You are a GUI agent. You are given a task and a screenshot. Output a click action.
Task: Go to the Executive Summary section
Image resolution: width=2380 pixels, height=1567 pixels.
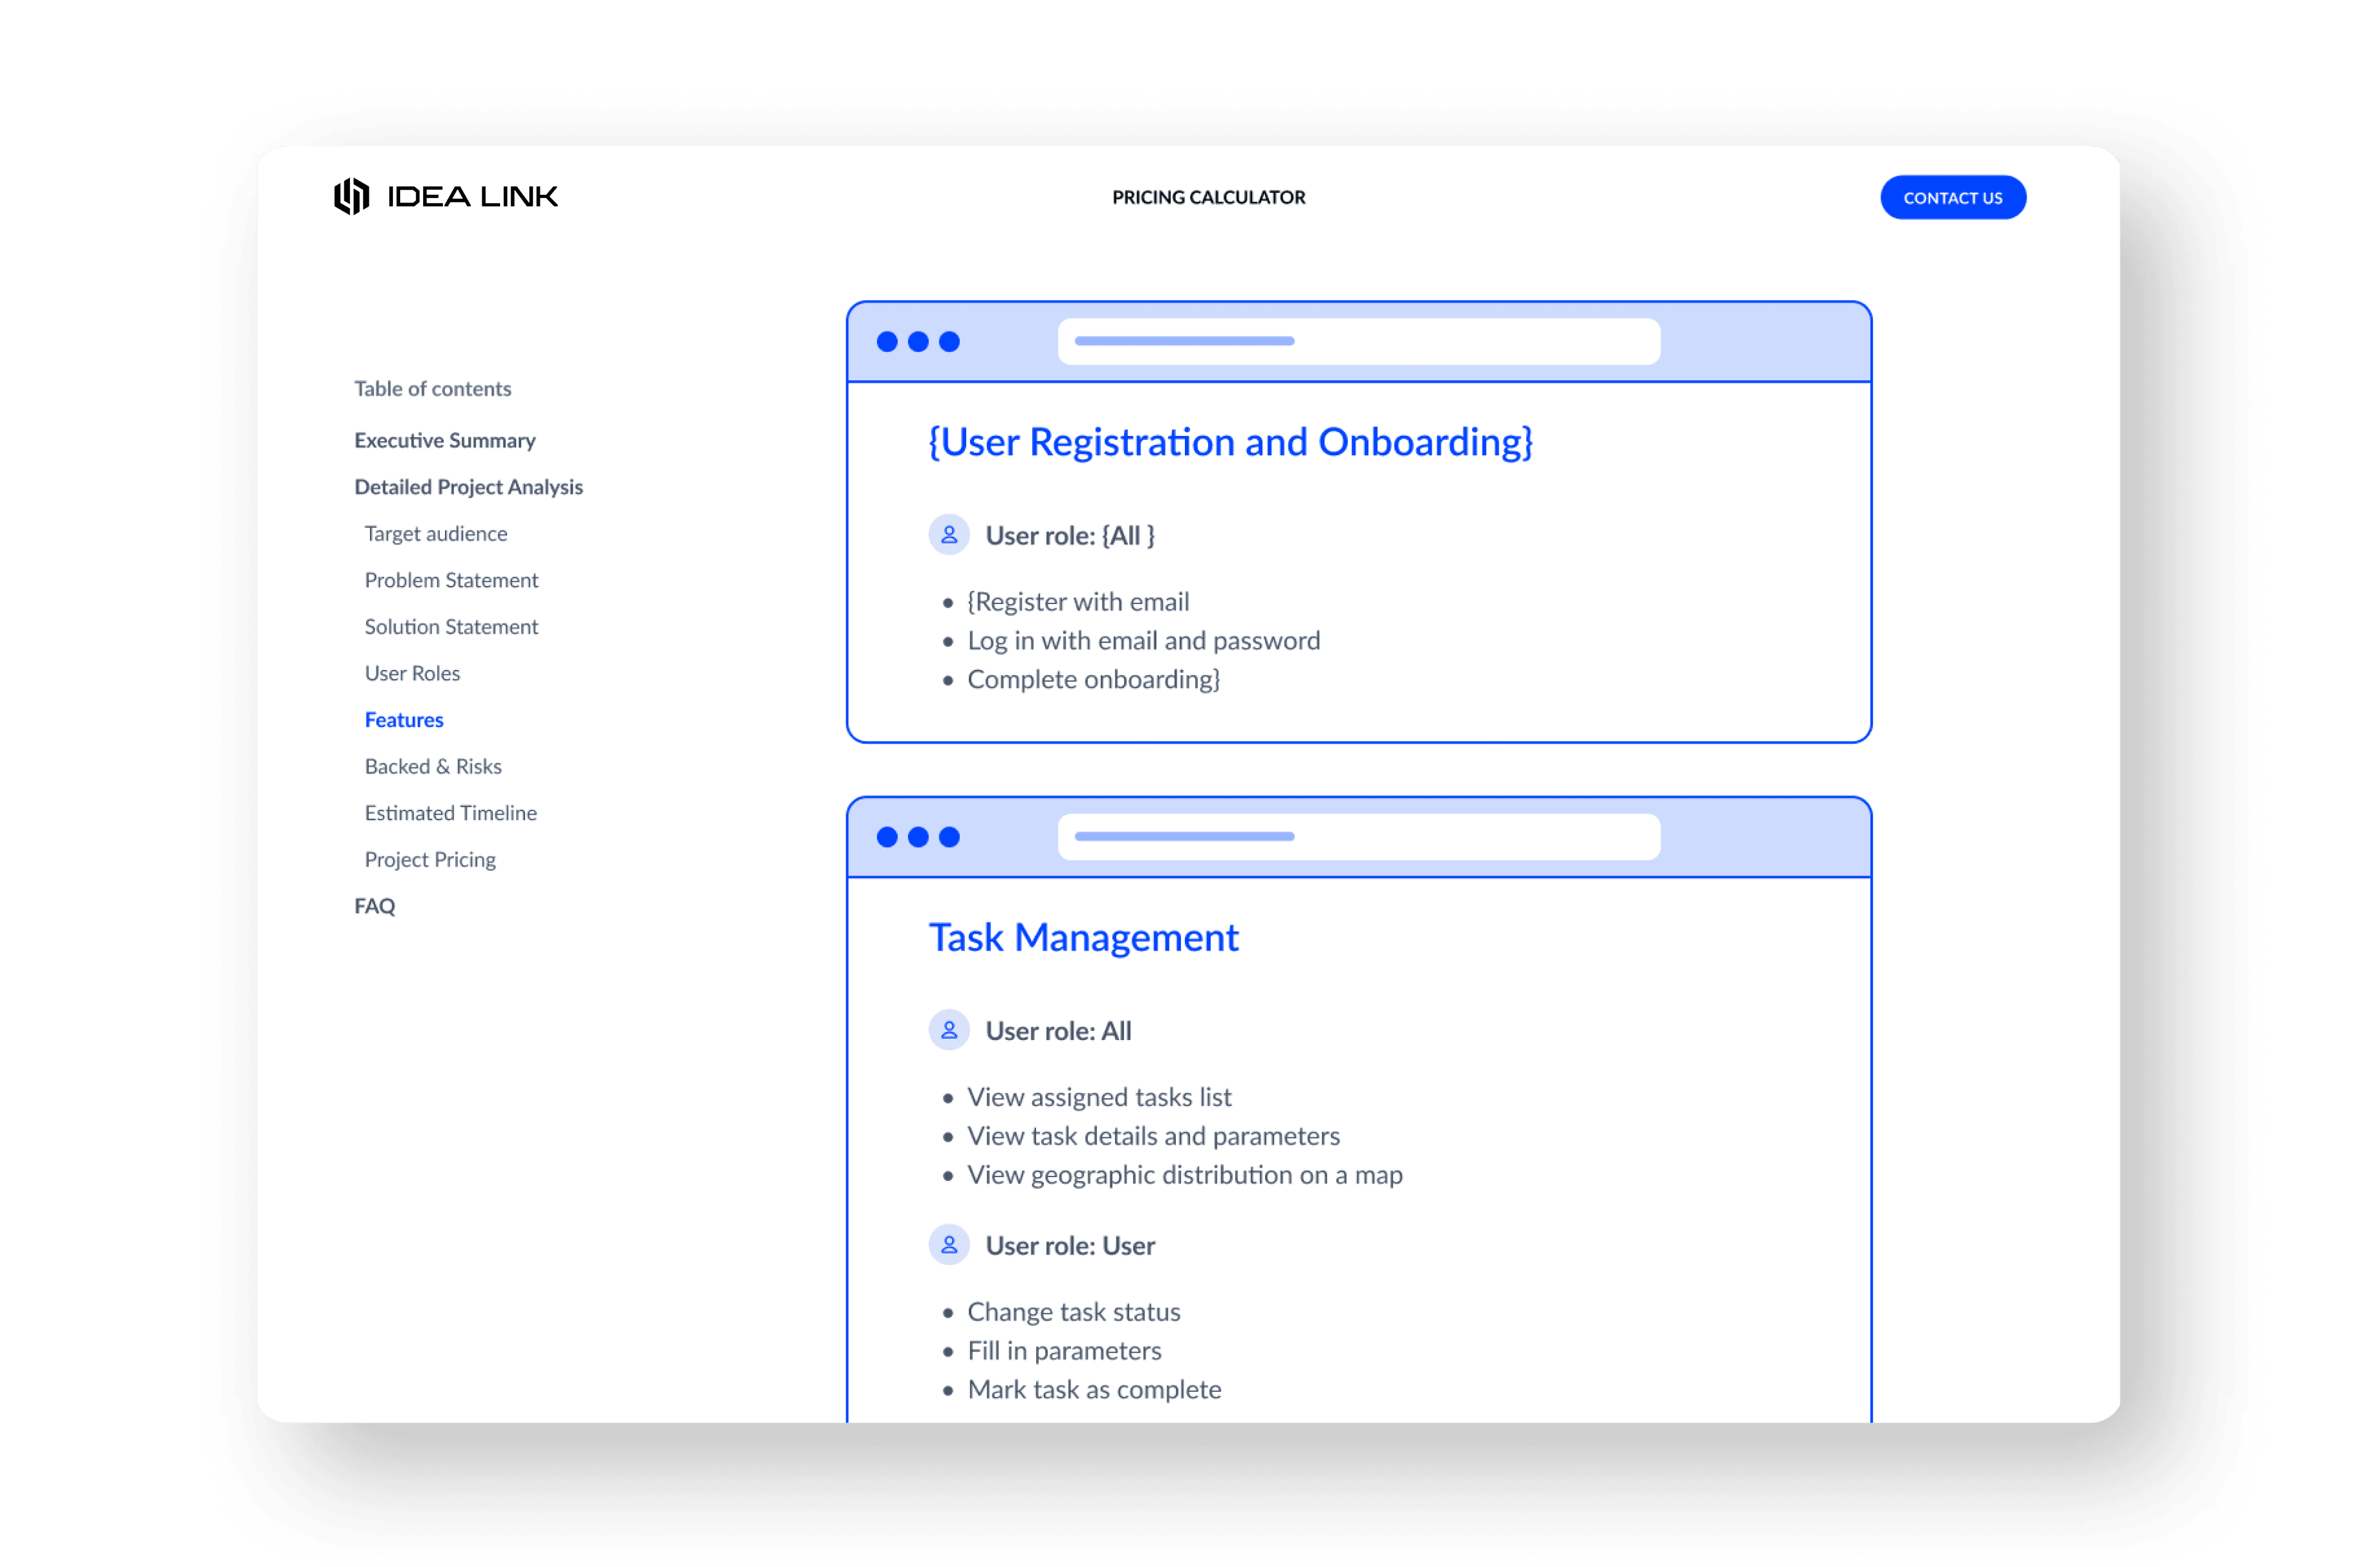444,440
